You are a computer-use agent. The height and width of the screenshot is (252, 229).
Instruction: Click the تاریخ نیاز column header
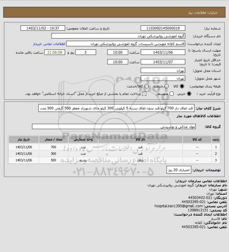pyautogui.click(x=24, y=140)
